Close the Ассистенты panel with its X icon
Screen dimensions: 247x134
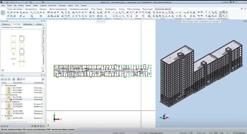(x=44, y=21)
